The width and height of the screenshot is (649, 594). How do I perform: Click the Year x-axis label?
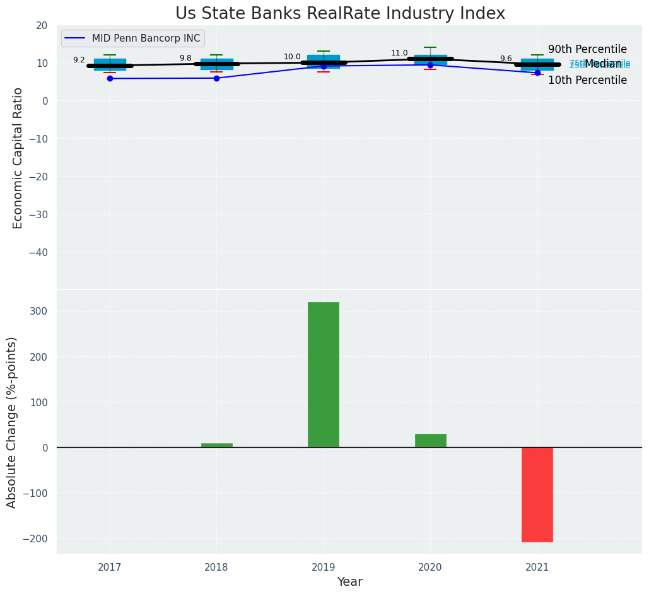click(x=349, y=582)
